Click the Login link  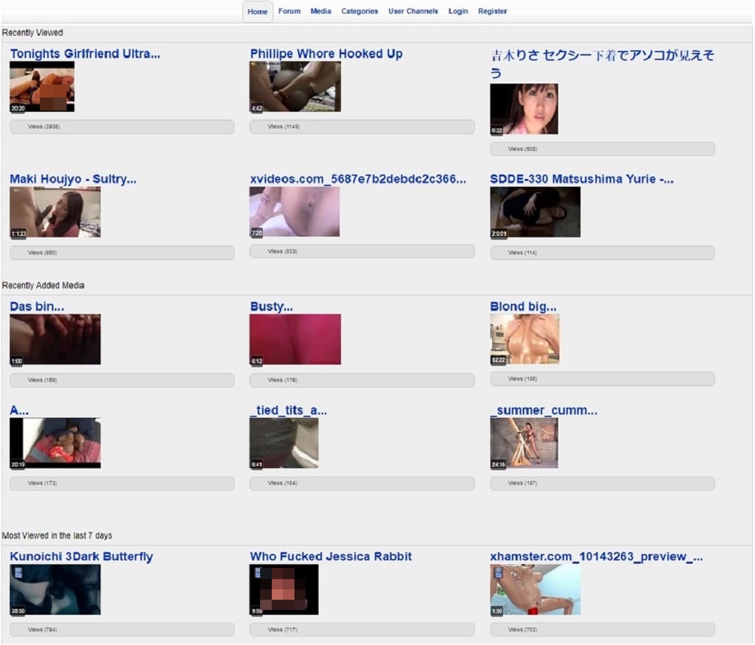(458, 12)
